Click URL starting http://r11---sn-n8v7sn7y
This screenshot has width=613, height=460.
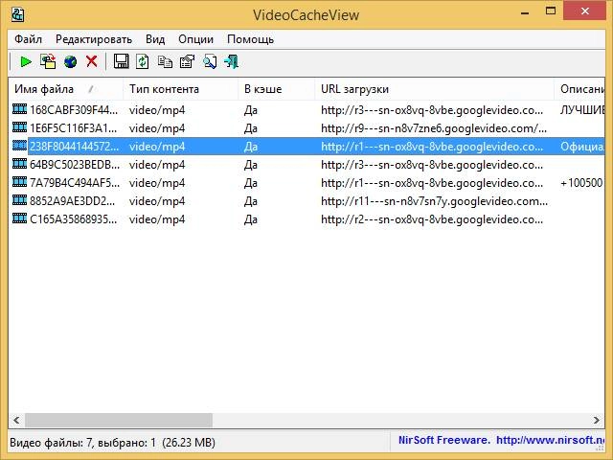(x=434, y=201)
